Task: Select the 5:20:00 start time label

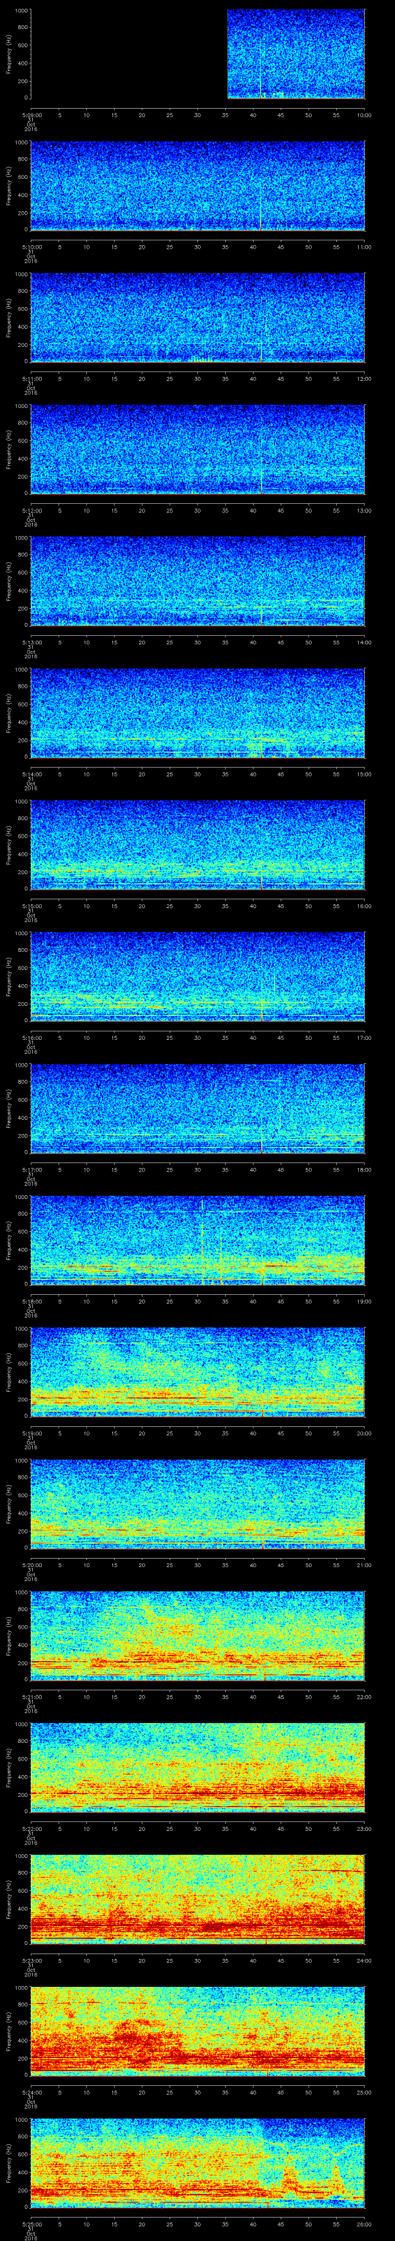Action: 31,1565
